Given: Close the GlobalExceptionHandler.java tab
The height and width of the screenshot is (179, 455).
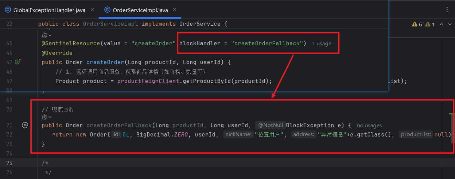Looking at the screenshot, I should pyautogui.click(x=92, y=10).
